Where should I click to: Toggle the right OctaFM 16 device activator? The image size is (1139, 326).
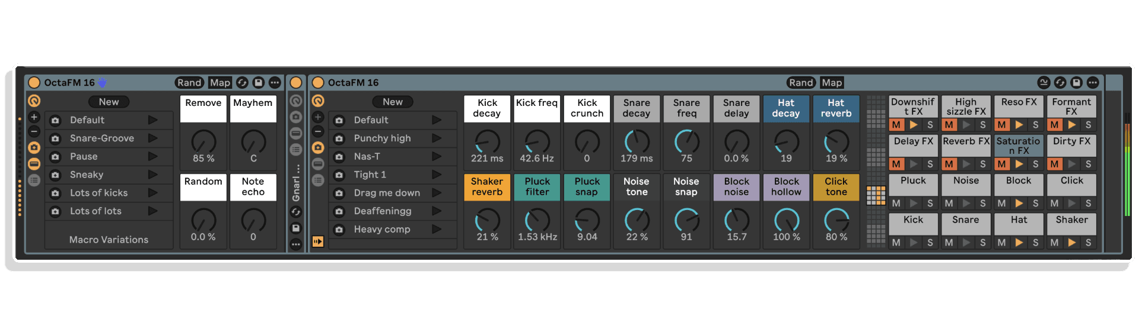(318, 83)
